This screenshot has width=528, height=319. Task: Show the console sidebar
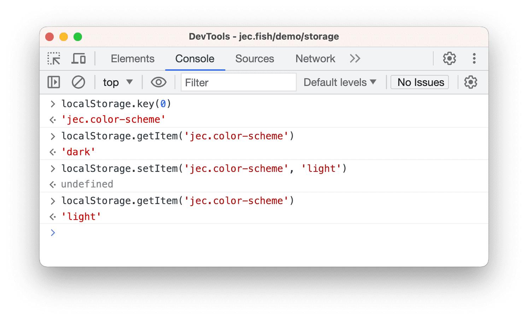pyautogui.click(x=53, y=82)
